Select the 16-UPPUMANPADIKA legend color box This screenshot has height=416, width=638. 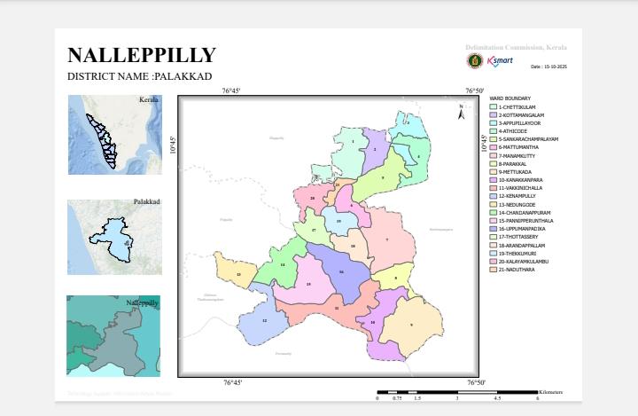tap(494, 229)
